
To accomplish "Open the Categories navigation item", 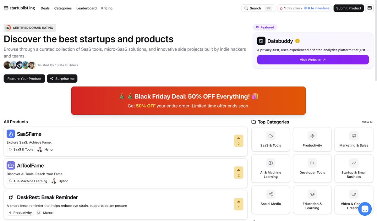I will coord(63,8).
